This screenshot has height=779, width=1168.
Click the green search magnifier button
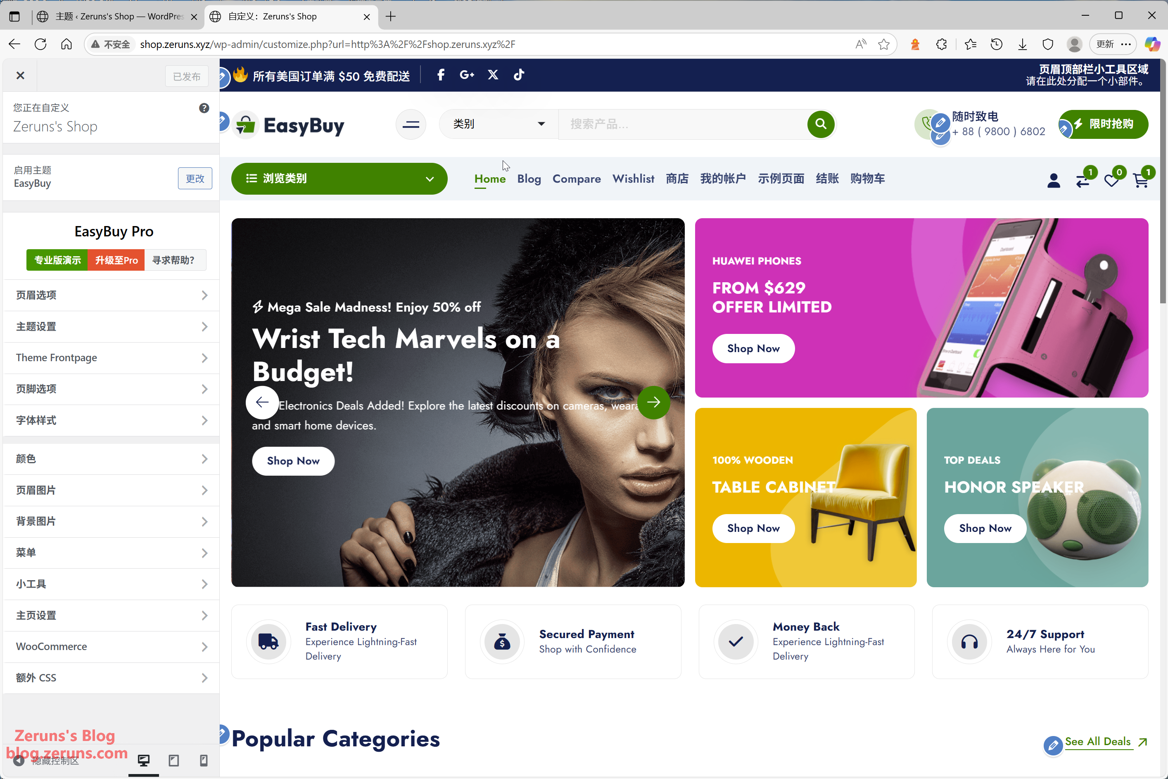coord(821,124)
